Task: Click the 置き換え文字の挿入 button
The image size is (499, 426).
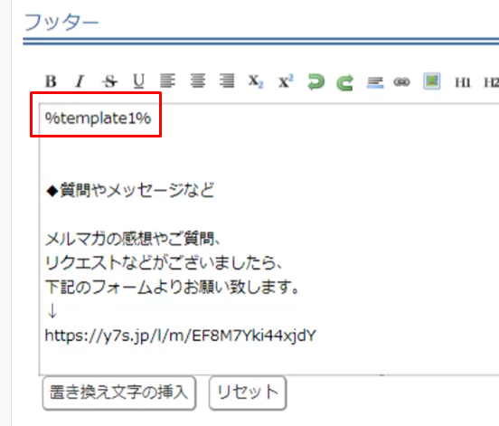Action: [x=119, y=393]
